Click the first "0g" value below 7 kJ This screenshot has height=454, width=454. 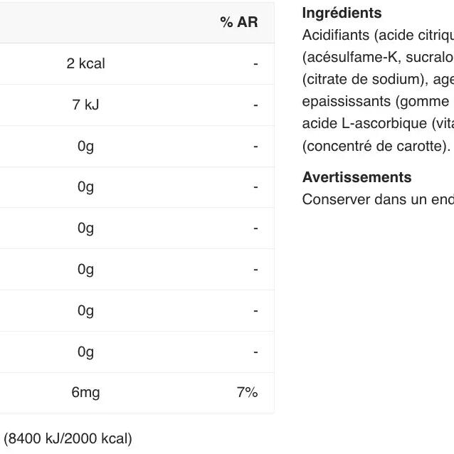pyautogui.click(x=85, y=146)
